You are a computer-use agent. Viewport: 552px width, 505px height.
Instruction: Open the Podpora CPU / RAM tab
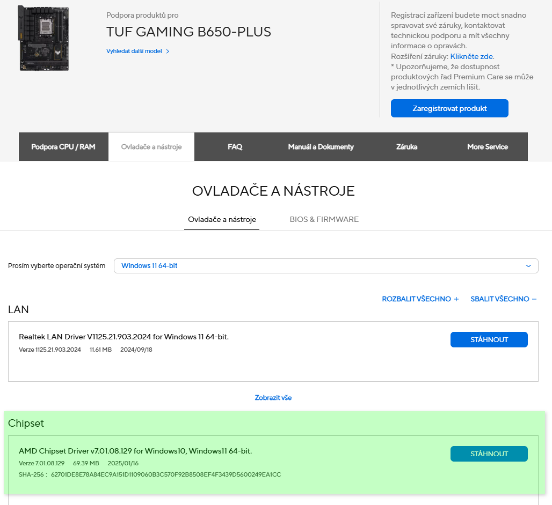coord(63,147)
